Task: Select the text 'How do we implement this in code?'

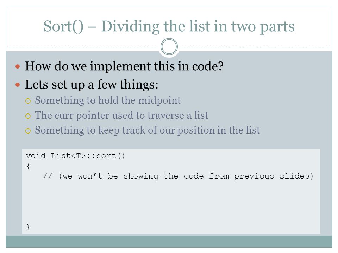Action: tap(124, 66)
